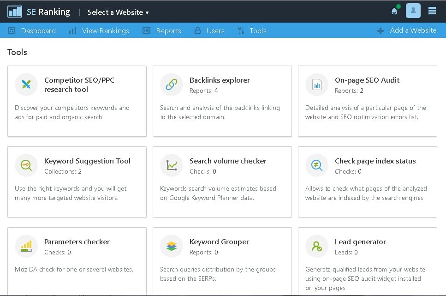This screenshot has height=296, width=446.
Task: Open the notifications bell icon
Action: [x=394, y=11]
